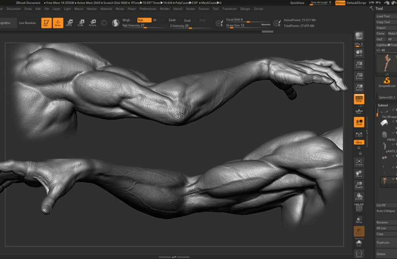The image size is (397, 259).
Task: Toggle L.Sym local symmetry
Action: coord(359,134)
